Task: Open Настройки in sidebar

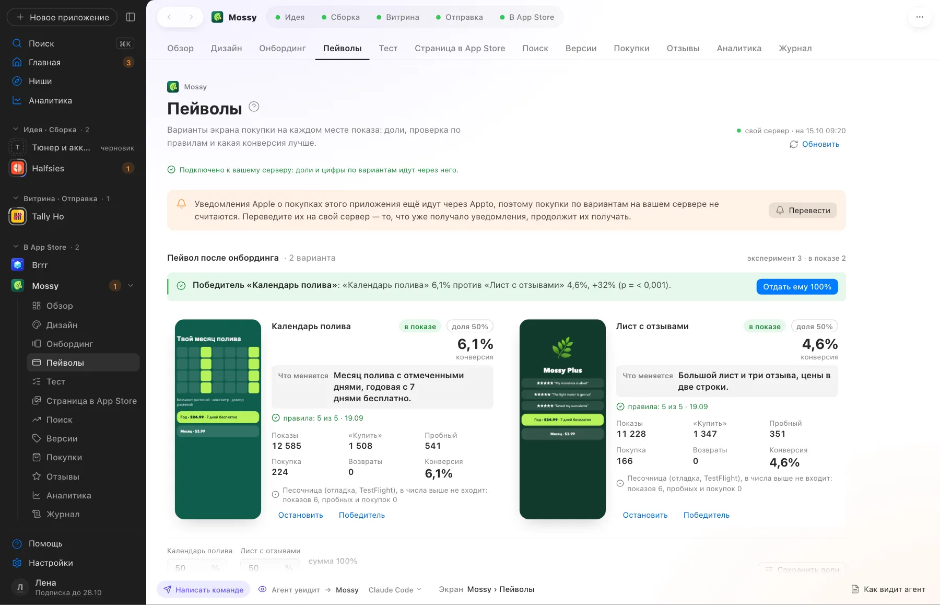Action: click(73, 563)
